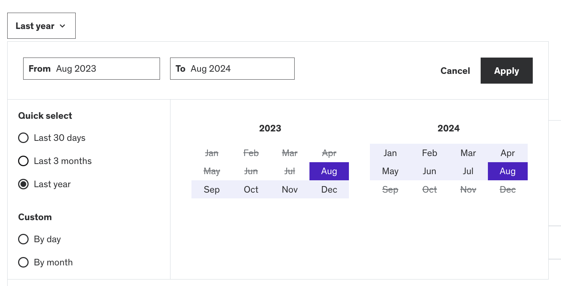This screenshot has width=561, height=286.
Task: Pick Aug in the 2023 calendar
Action: [x=329, y=171]
